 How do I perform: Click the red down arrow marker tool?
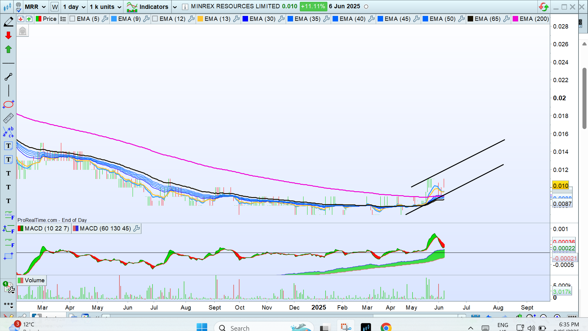[8, 35]
